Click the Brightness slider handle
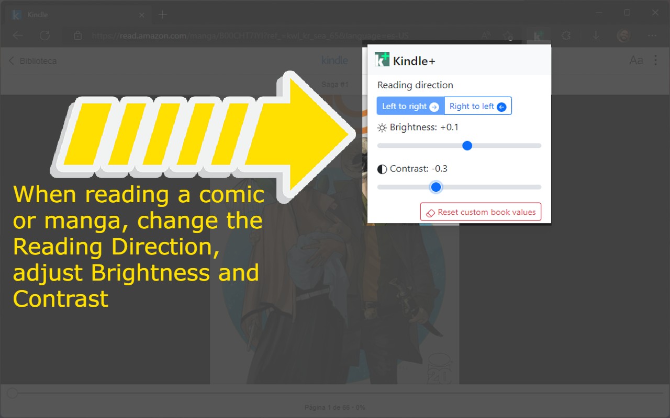 (x=467, y=146)
